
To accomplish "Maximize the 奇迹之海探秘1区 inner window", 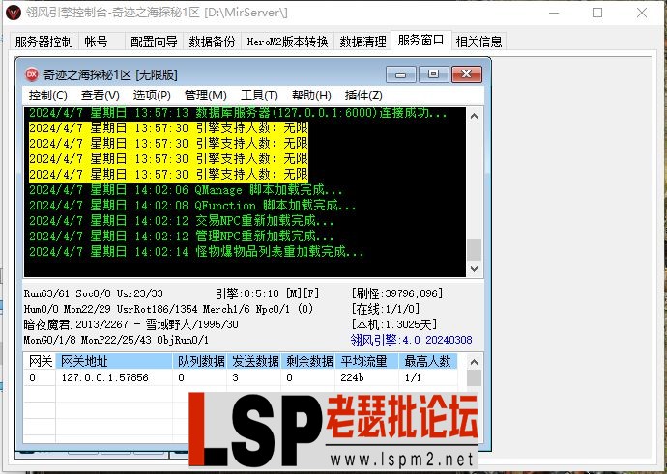I will (x=433, y=74).
